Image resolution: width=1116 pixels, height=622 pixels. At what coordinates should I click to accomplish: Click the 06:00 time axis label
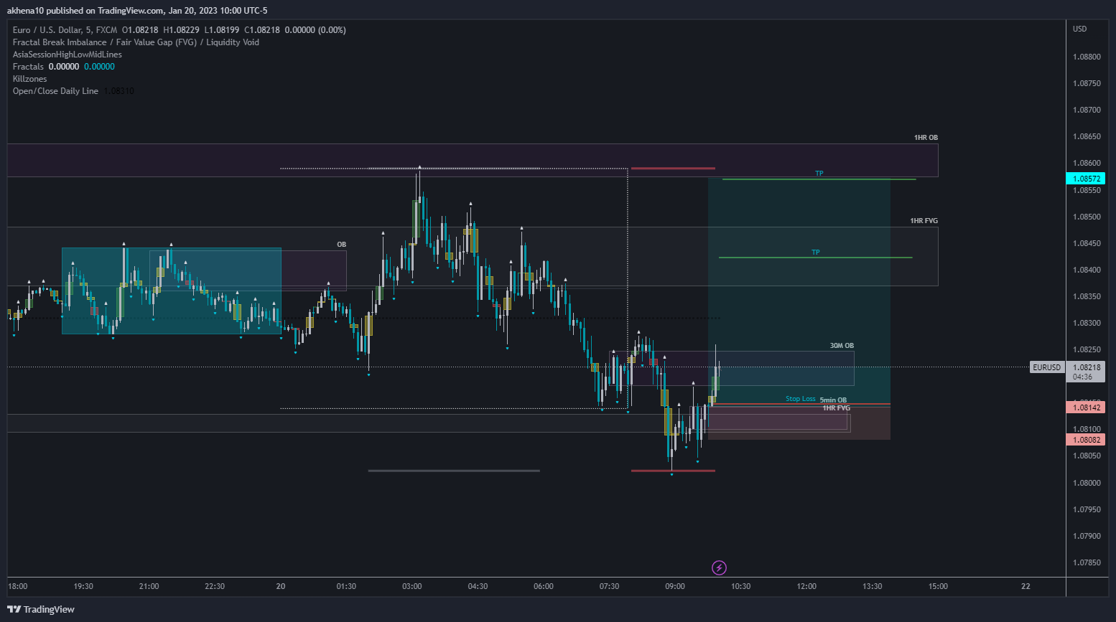[544, 586]
